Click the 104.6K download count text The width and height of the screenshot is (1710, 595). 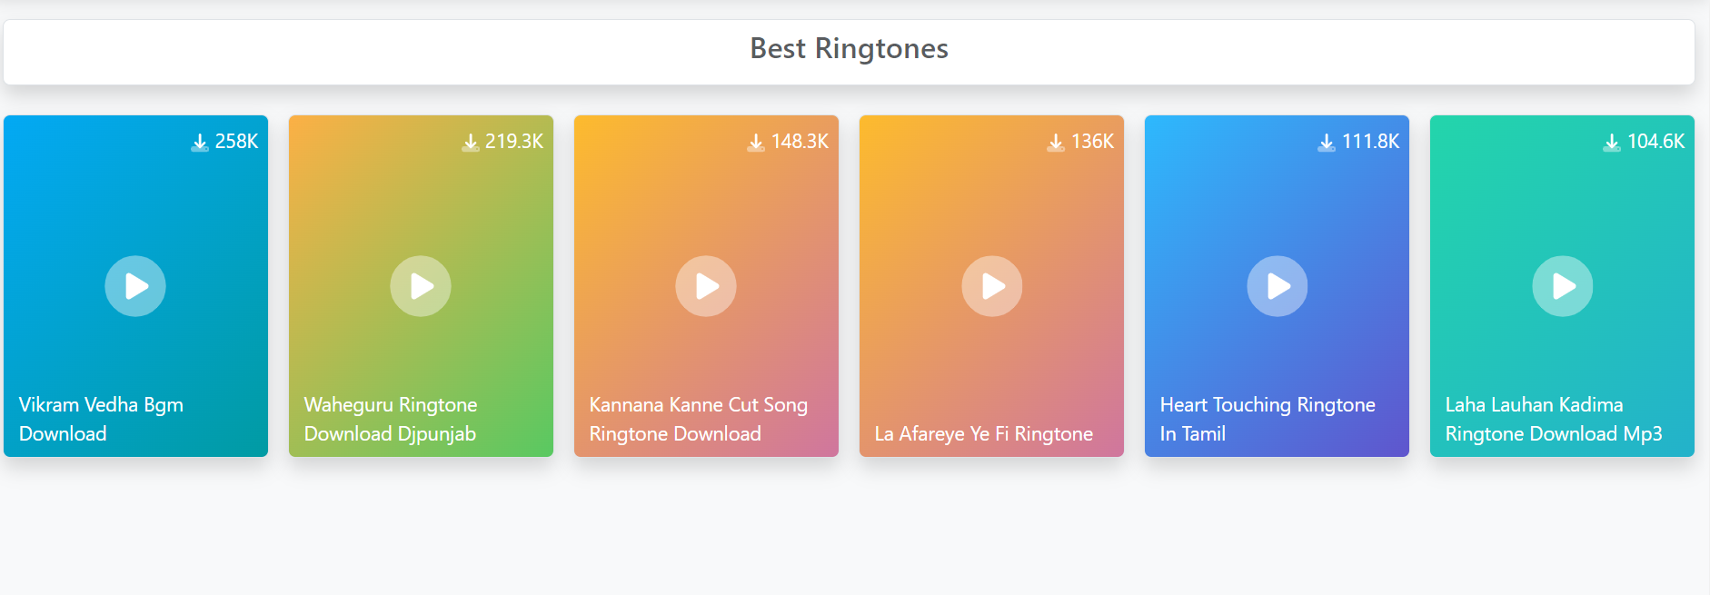click(x=1655, y=142)
